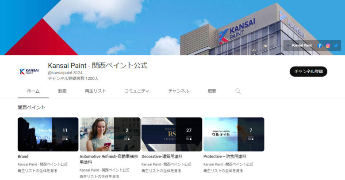The image size is (345, 180).
Task: Go to the コミュニティ tab
Action: [x=137, y=91]
